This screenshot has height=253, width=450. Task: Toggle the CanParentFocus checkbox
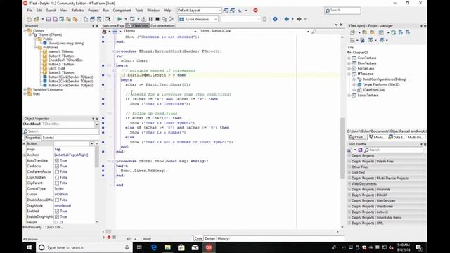(x=57, y=171)
